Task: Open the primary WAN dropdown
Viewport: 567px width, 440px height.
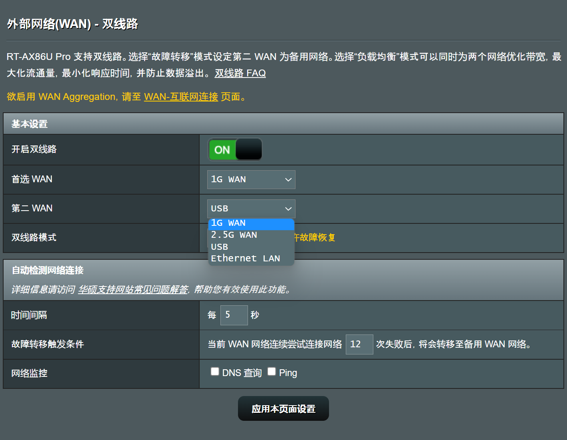Action: coord(251,179)
